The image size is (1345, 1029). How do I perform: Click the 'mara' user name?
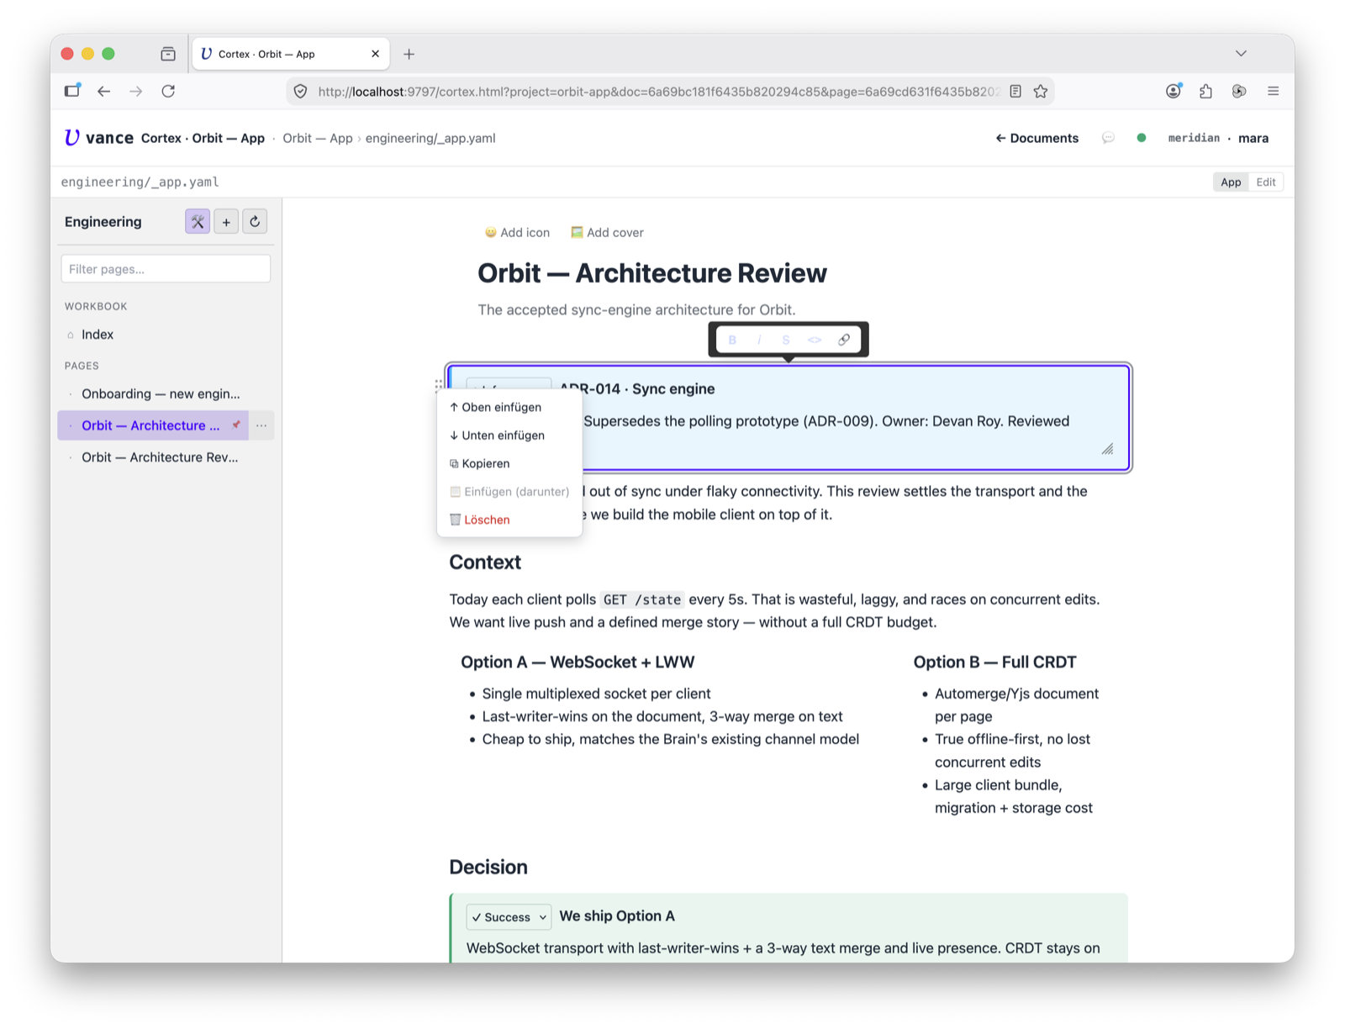[x=1253, y=139]
